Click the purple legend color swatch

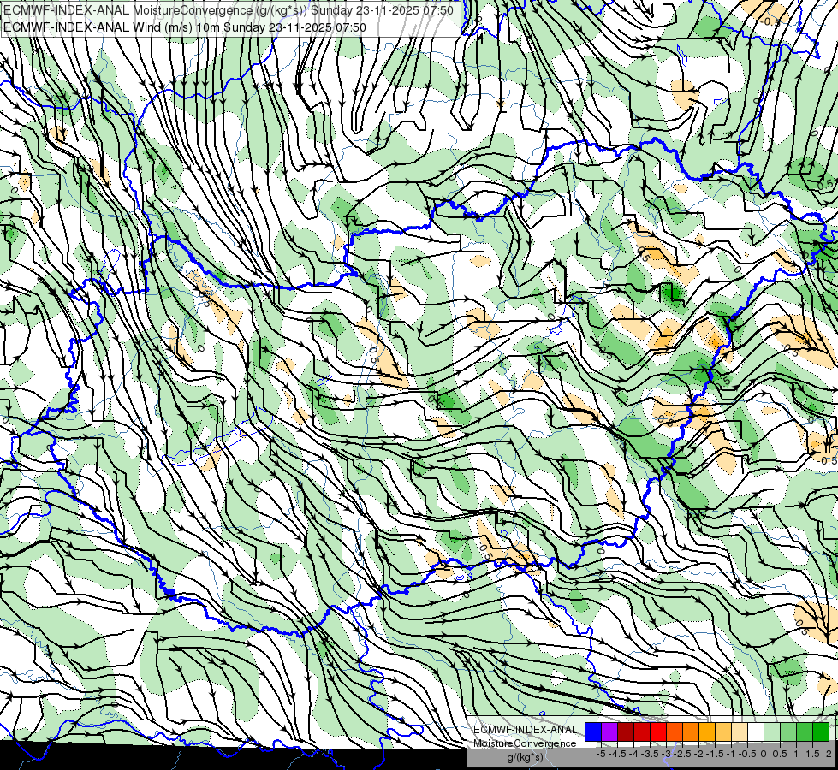pos(609,731)
